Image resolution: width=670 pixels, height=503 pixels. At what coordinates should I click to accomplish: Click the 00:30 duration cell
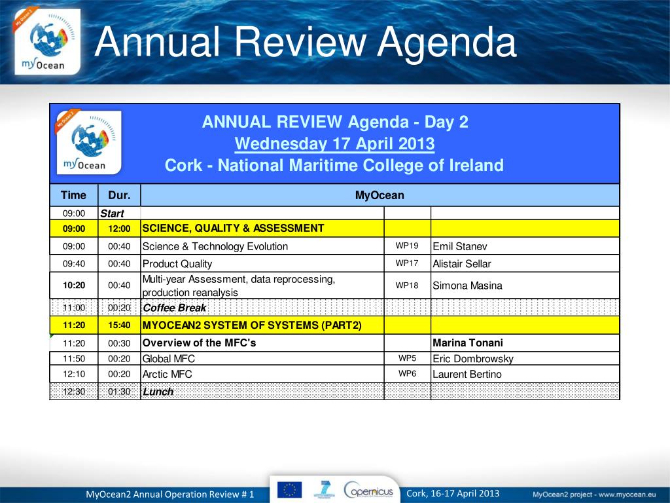click(x=119, y=343)
